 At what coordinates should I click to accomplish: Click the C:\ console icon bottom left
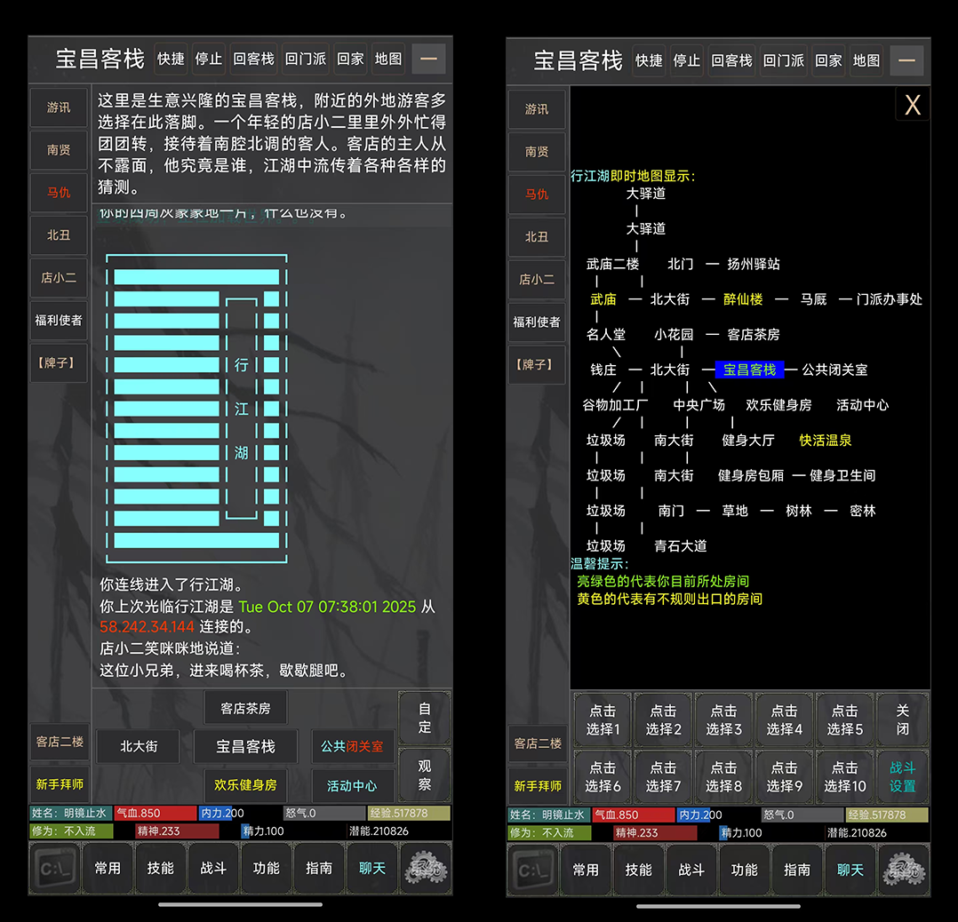[x=53, y=869]
